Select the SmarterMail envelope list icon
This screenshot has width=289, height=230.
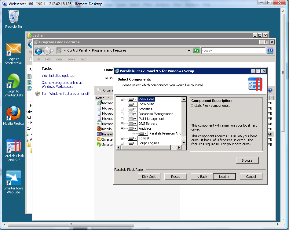pyautogui.click(x=99, y=139)
